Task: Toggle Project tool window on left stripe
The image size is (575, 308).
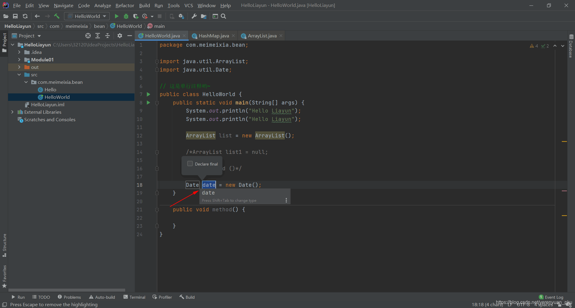Action: pos(4,43)
